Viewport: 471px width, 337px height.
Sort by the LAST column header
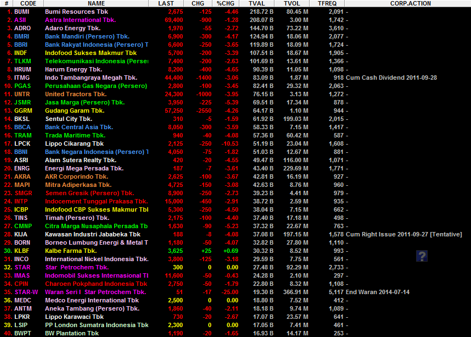point(166,3)
